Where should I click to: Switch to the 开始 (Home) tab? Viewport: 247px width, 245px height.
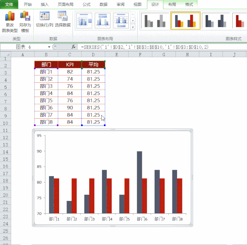(x=27, y=4)
